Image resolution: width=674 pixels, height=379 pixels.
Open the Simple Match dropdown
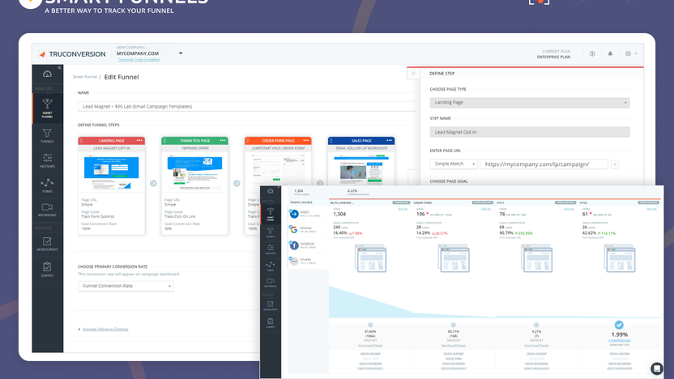[452, 164]
